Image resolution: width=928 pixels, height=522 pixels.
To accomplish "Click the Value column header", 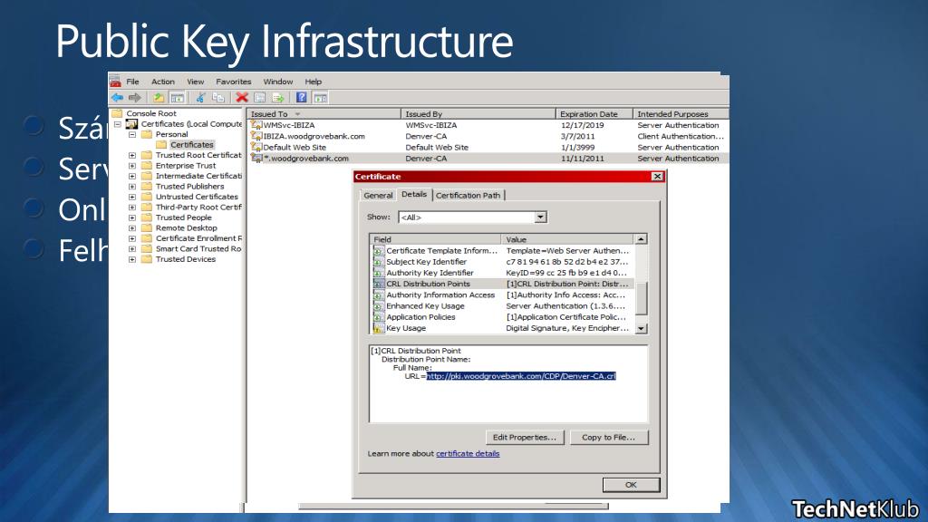I will click(x=568, y=239).
